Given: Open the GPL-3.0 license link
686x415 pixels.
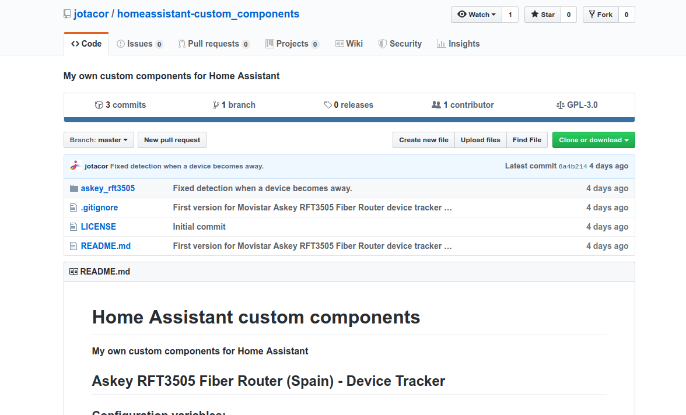Looking at the screenshot, I should [x=577, y=105].
